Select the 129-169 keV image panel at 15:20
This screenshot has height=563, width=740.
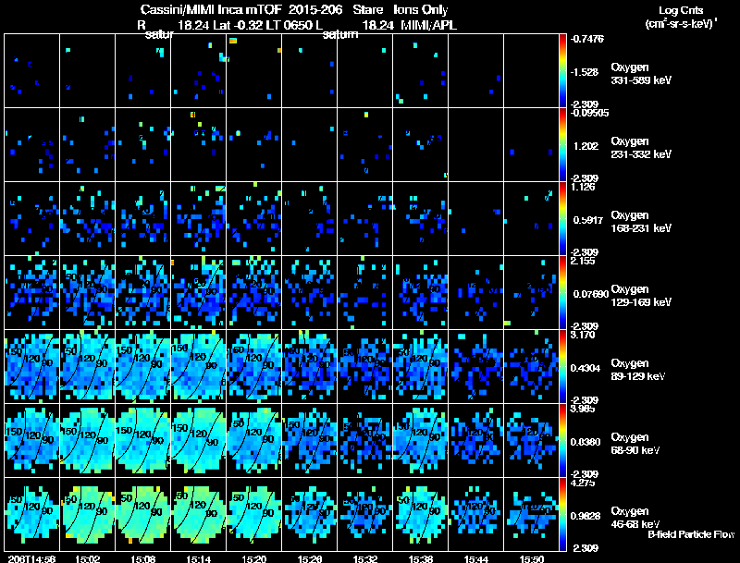pos(254,292)
